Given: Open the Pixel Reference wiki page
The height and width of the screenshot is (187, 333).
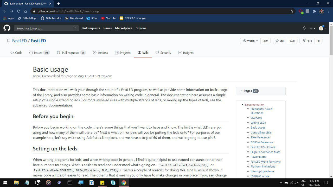Looking at the screenshot, I should point(260,137).
